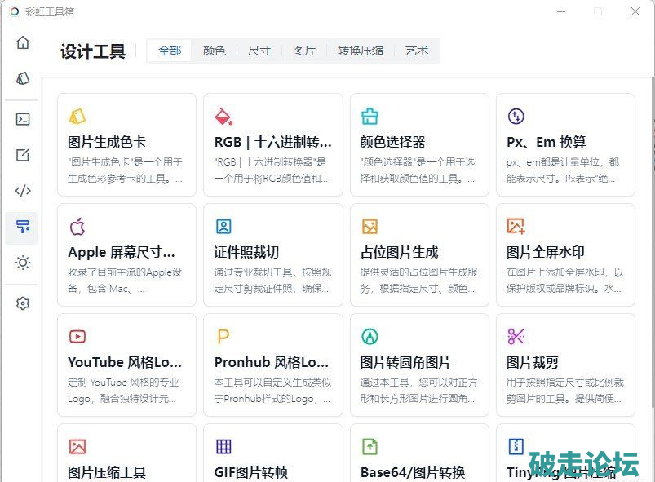Click the YouTube play logo icon
The image size is (655, 482).
click(x=77, y=336)
